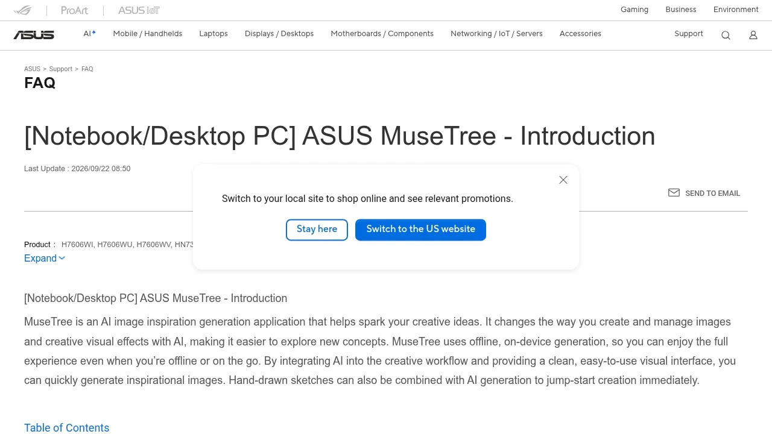Screen dimensions: 772x434
Task: Open the ROG logo link
Action: pyautogui.click(x=23, y=10)
